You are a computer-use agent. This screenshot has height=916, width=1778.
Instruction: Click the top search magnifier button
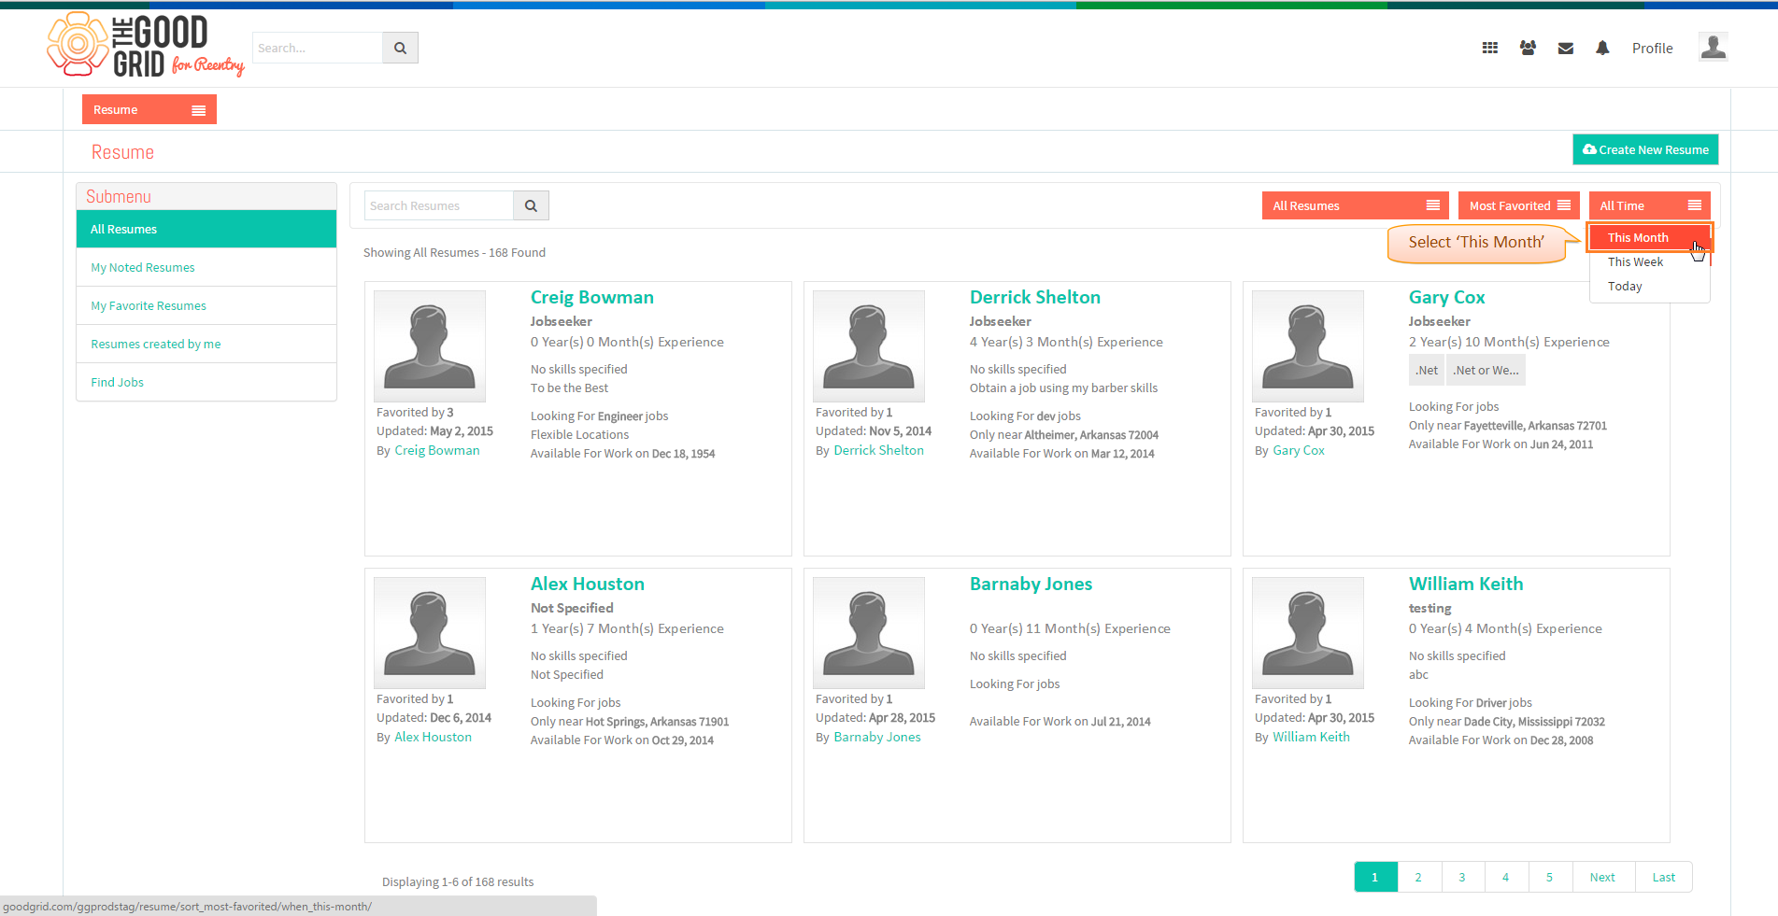point(400,48)
